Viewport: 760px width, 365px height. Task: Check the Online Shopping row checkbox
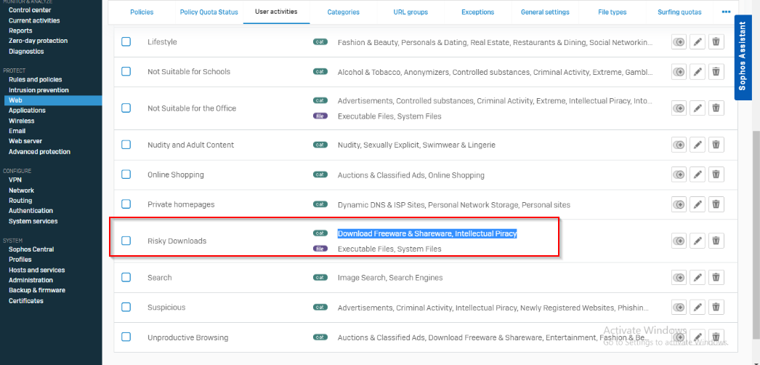coord(126,174)
